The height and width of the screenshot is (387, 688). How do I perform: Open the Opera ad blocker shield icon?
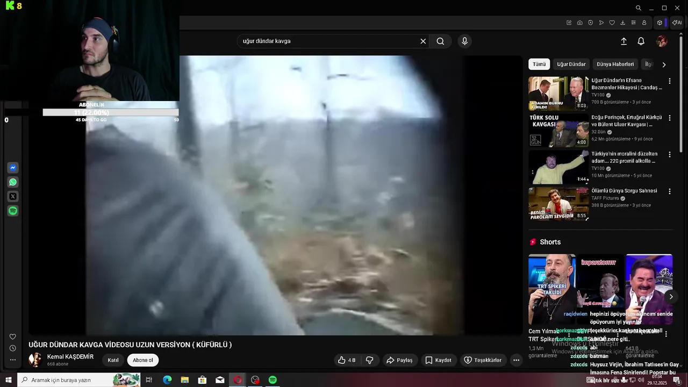tap(591, 23)
